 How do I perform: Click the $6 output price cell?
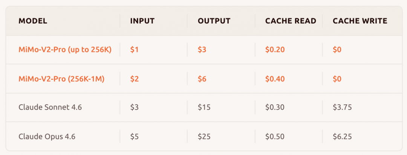[202, 79]
